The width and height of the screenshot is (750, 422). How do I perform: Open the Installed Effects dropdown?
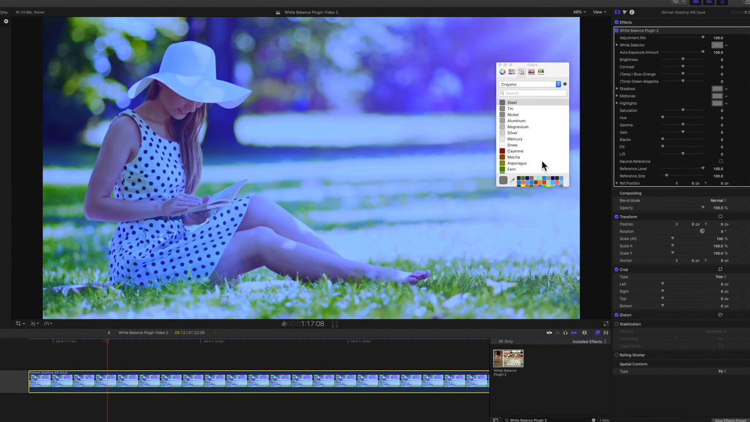tap(589, 341)
